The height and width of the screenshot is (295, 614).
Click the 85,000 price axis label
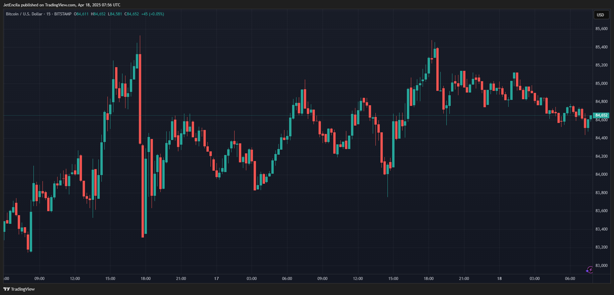[601, 84]
